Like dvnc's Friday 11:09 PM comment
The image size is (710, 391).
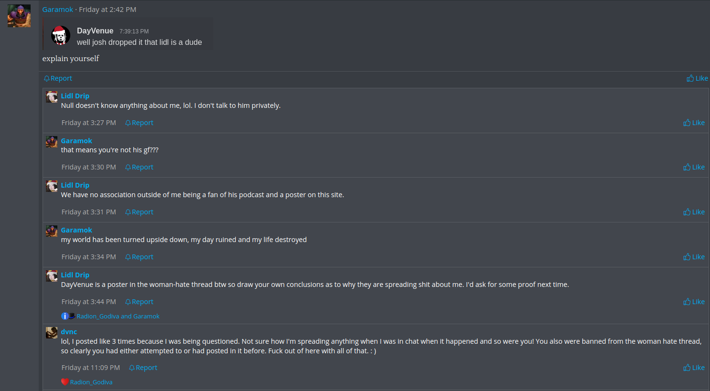[694, 368]
